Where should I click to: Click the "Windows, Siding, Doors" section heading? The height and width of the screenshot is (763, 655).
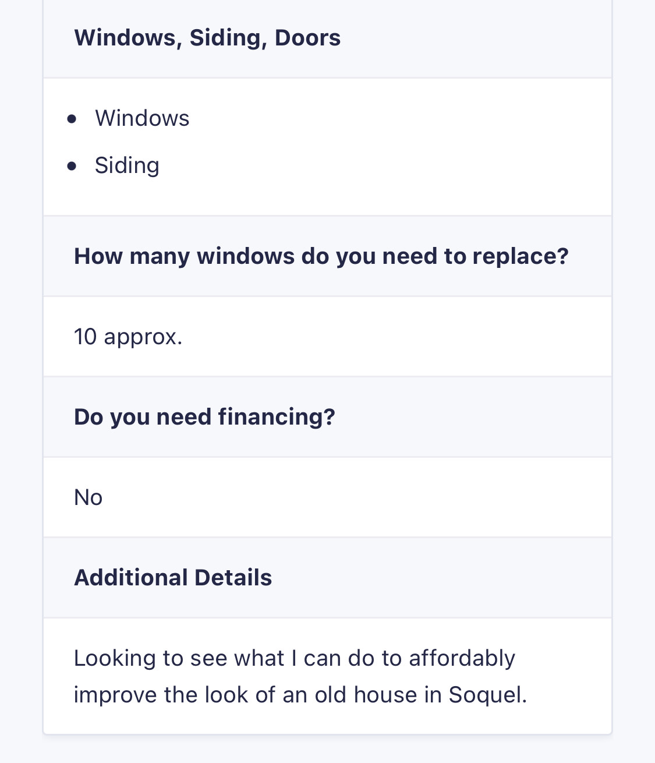[x=207, y=38]
